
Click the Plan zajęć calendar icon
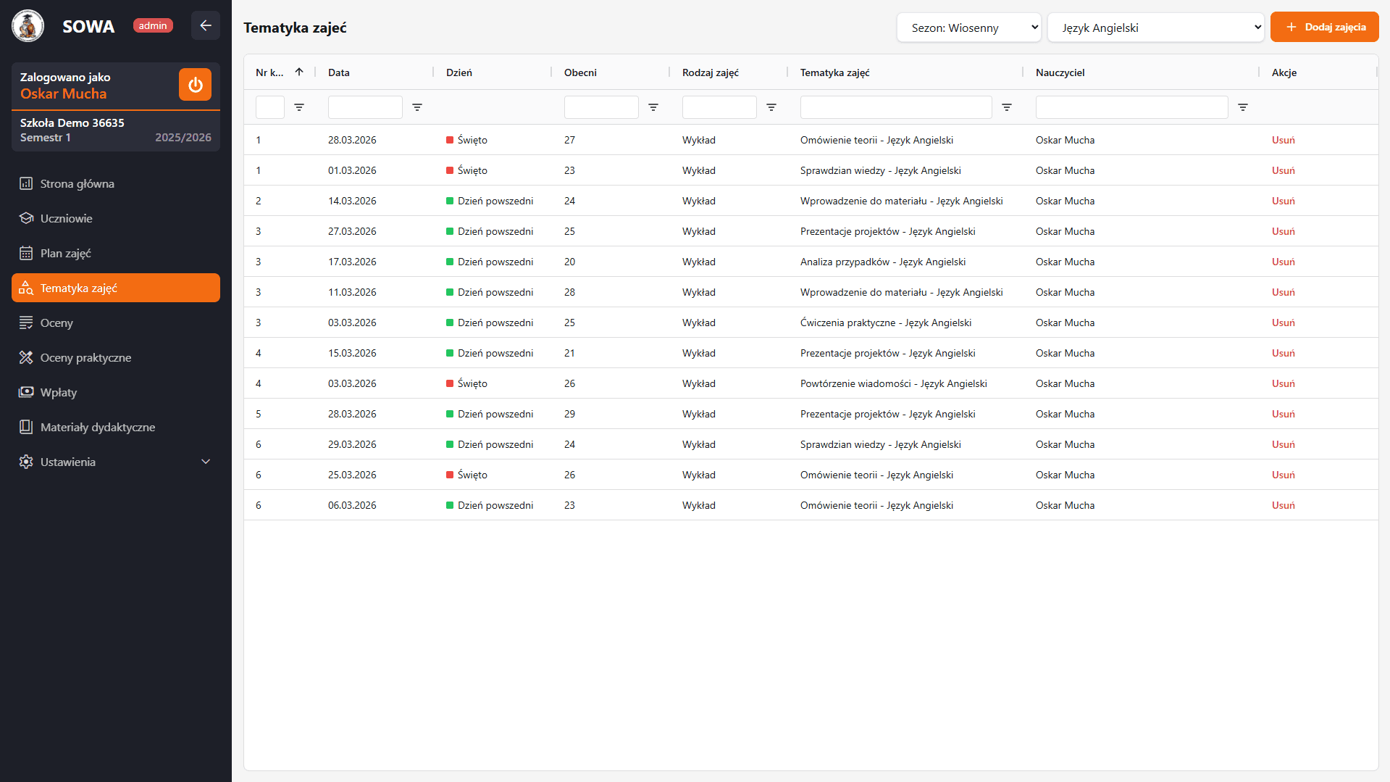[26, 253]
